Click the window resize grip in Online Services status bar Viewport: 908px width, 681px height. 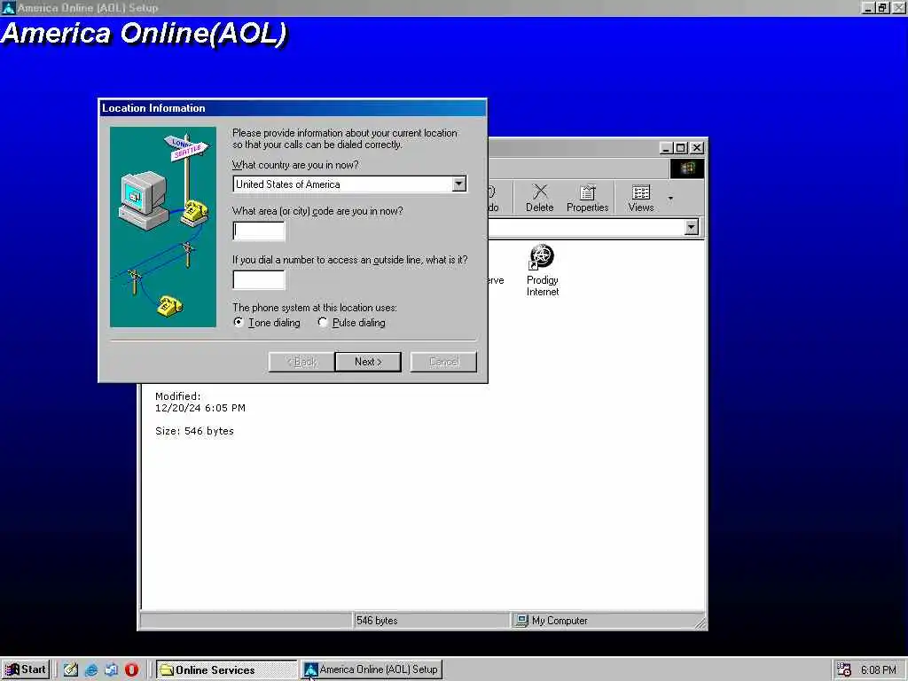coord(701,622)
